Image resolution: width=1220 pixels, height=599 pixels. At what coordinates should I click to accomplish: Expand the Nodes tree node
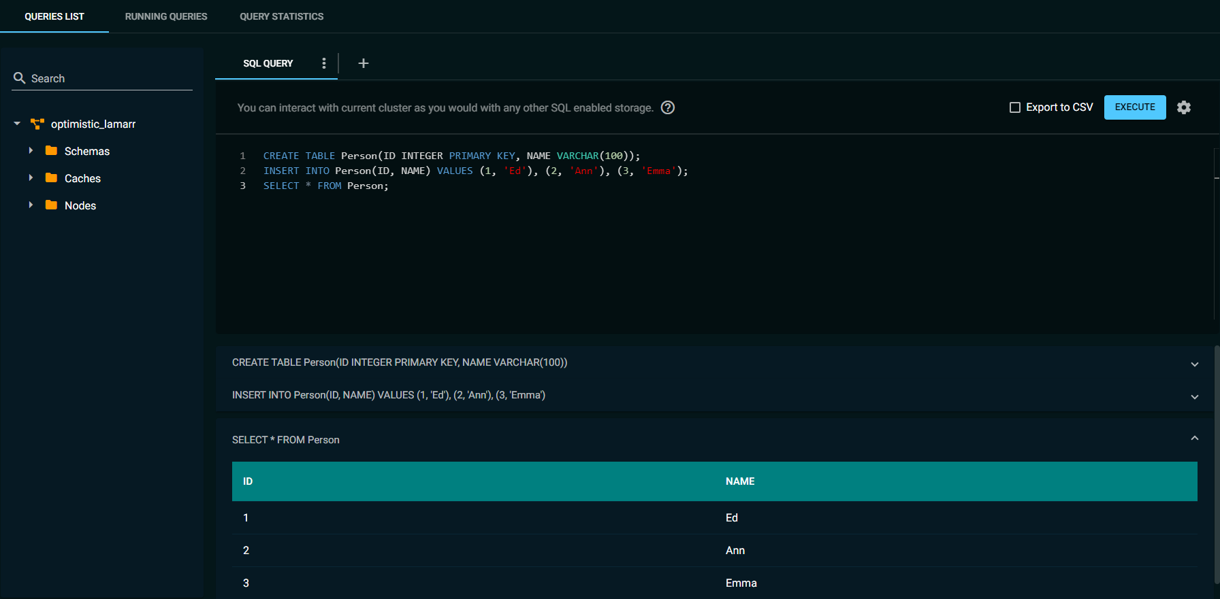[31, 205]
